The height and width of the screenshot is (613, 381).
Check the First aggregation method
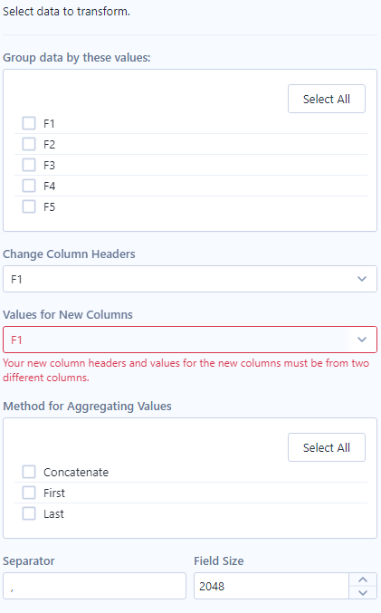(29, 493)
